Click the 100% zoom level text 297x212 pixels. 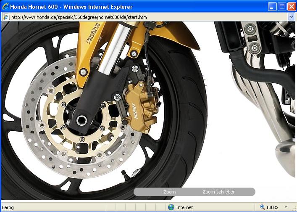272,207
